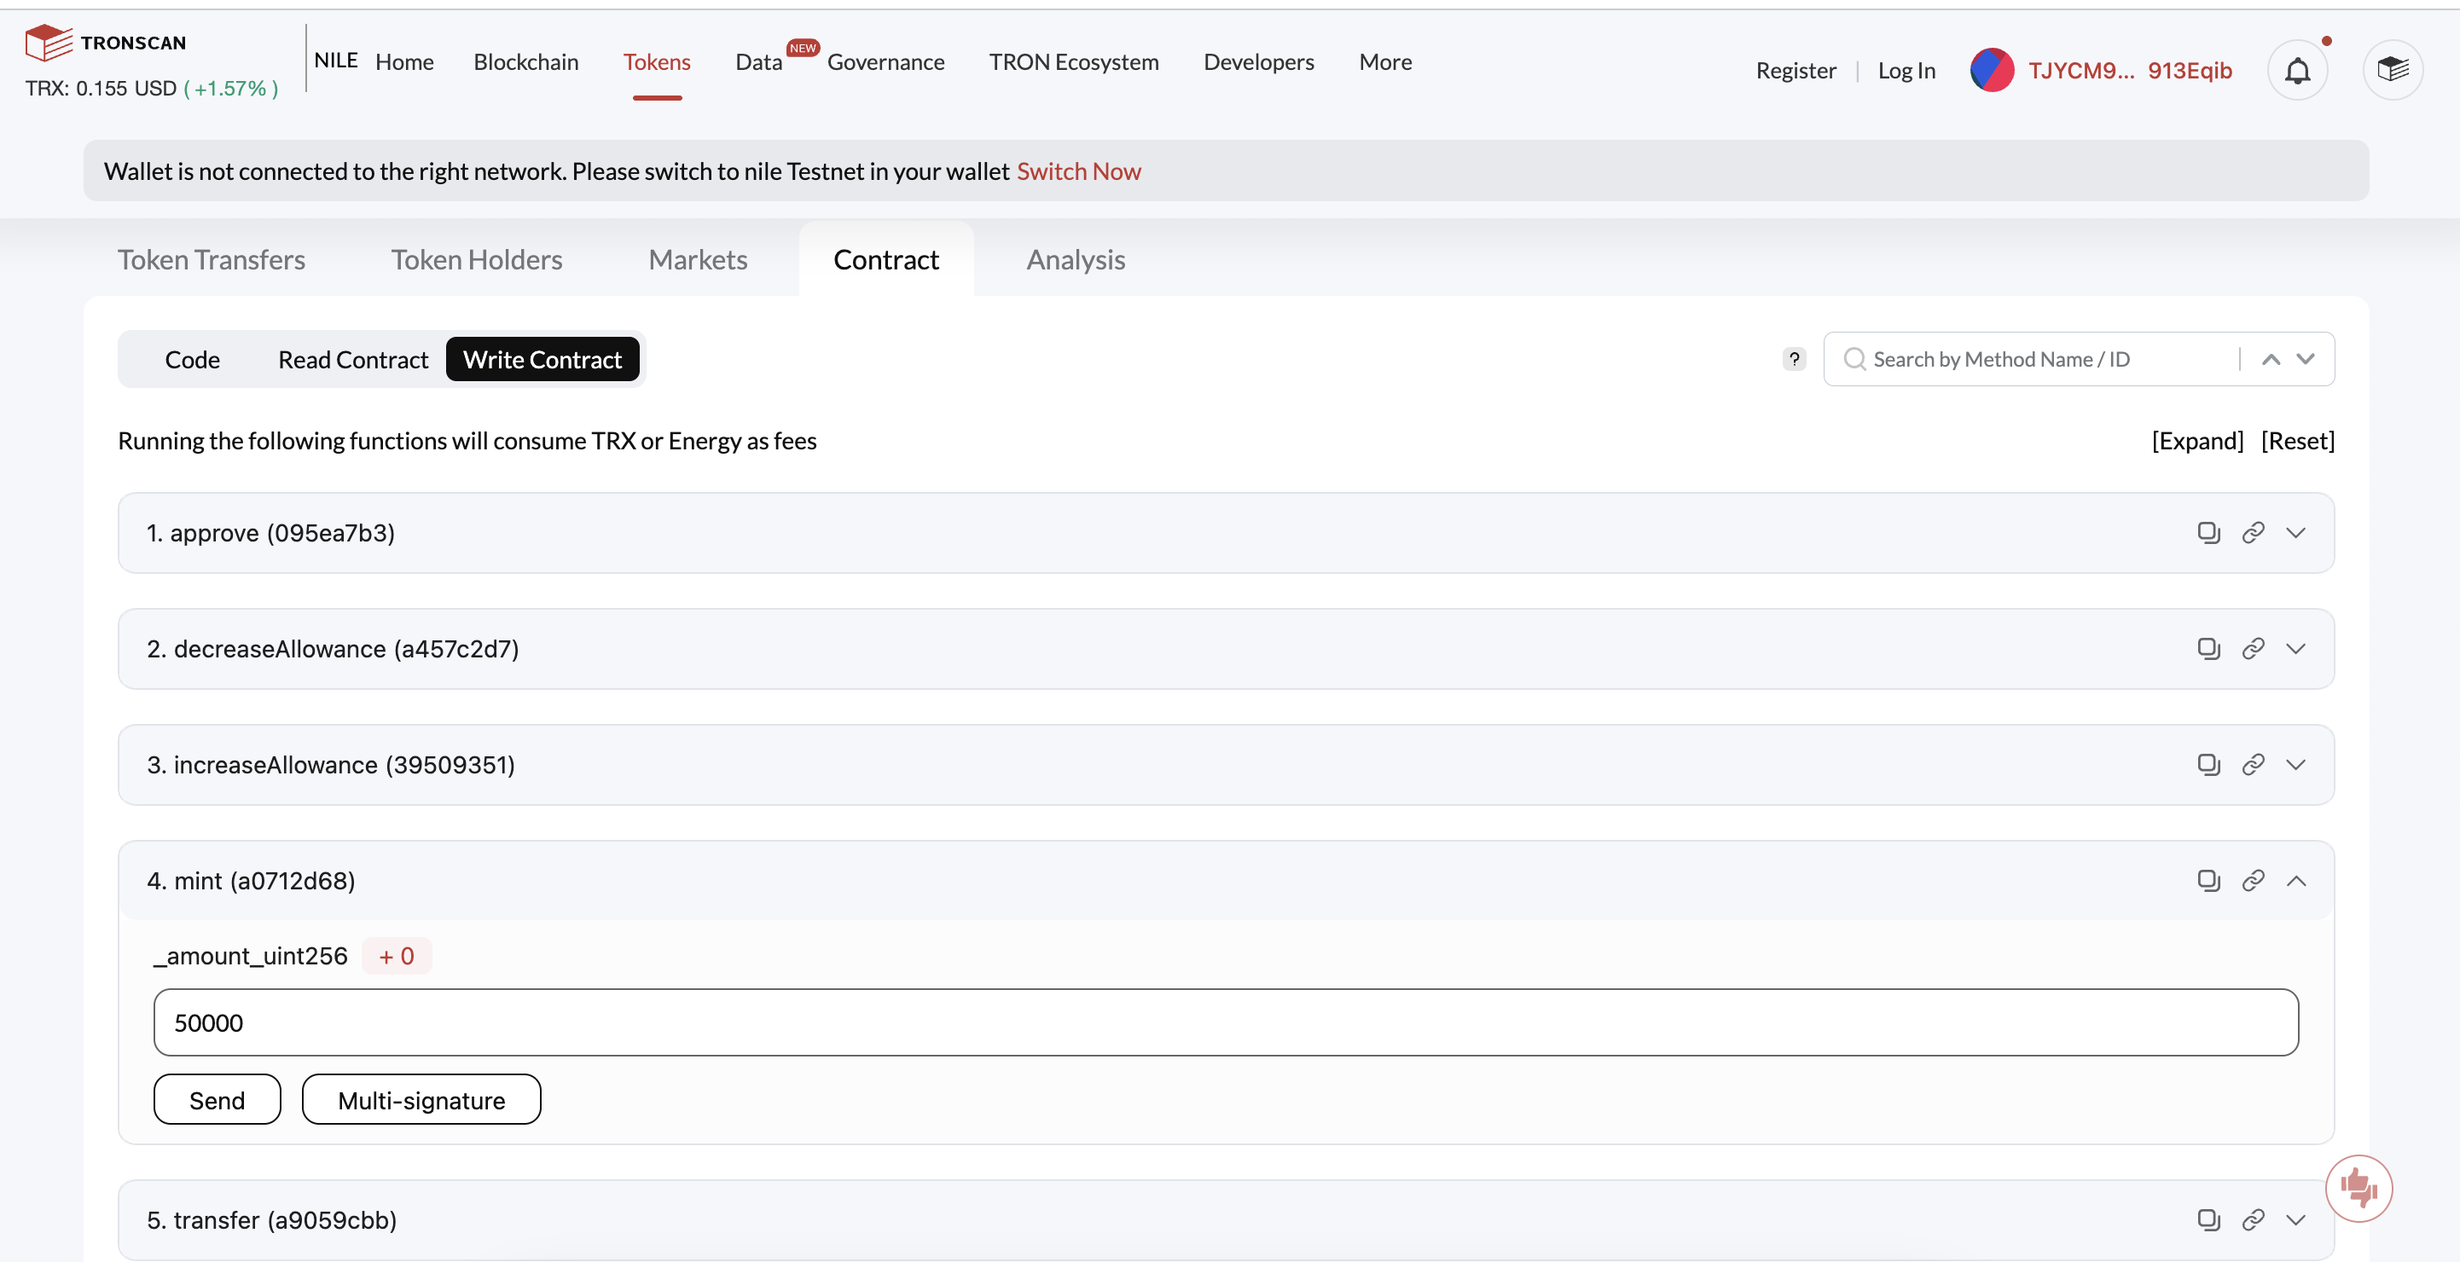This screenshot has width=2460, height=1262.
Task: Copy the increaseAllowance method using its copy icon
Action: pos(2208,765)
